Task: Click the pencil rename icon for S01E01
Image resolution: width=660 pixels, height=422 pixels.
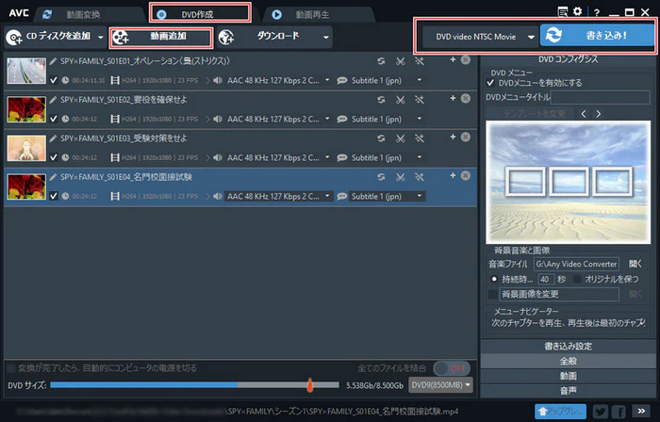Action: pos(53,61)
